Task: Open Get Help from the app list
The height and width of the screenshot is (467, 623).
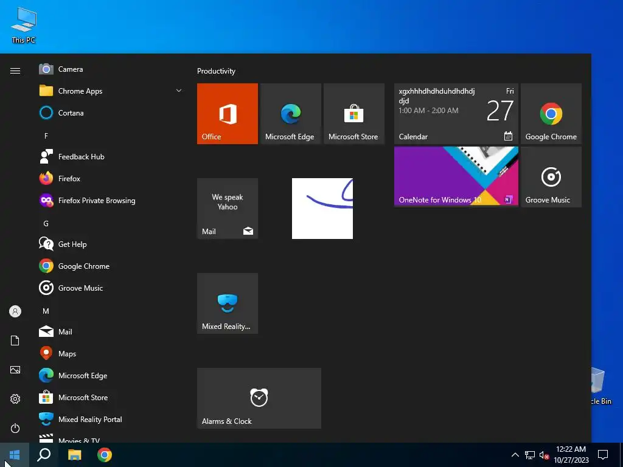Action: pyautogui.click(x=111, y=244)
